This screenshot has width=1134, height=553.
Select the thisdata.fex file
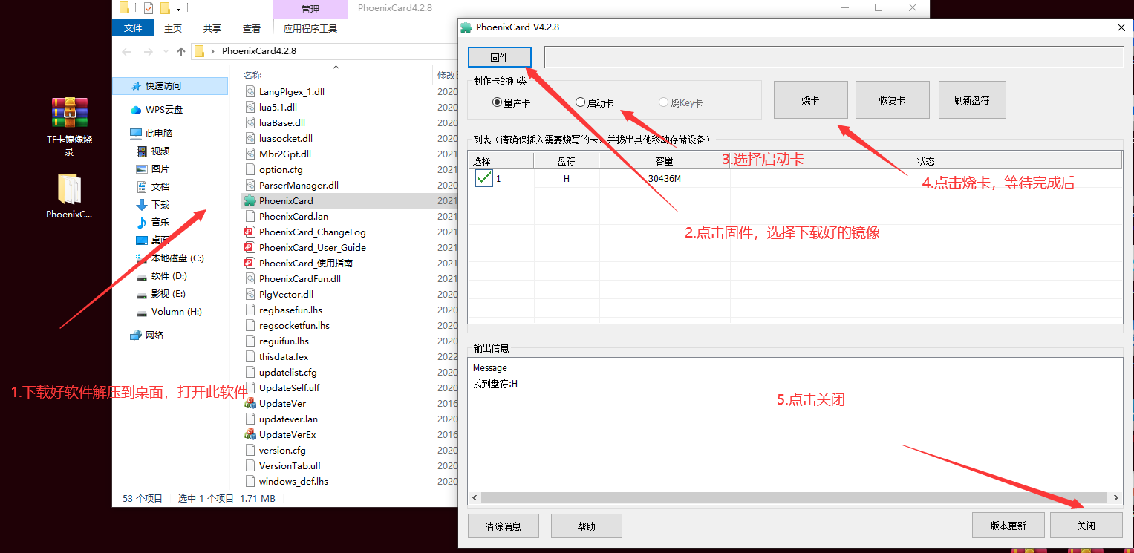click(x=284, y=357)
